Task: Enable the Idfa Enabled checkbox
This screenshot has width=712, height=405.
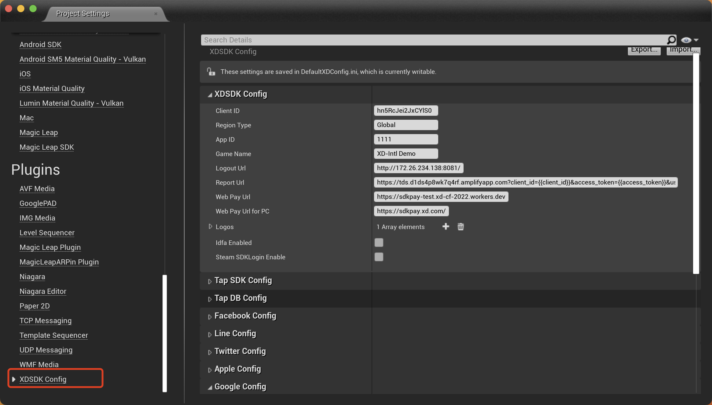Action: (379, 243)
